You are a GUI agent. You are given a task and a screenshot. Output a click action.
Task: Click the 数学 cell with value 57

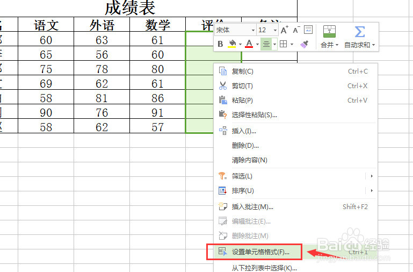(158, 126)
